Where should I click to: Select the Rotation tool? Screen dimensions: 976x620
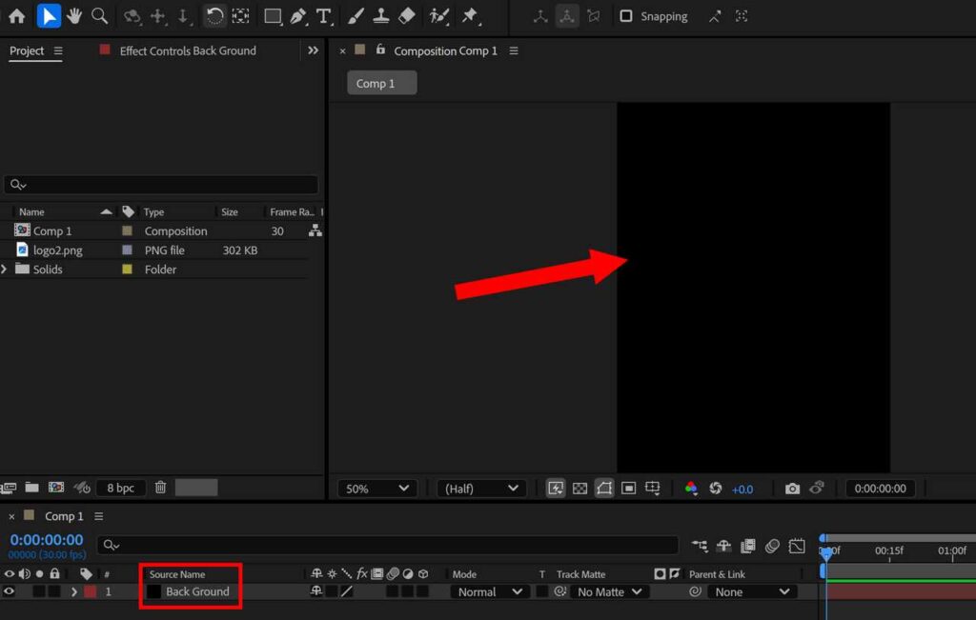pos(214,16)
